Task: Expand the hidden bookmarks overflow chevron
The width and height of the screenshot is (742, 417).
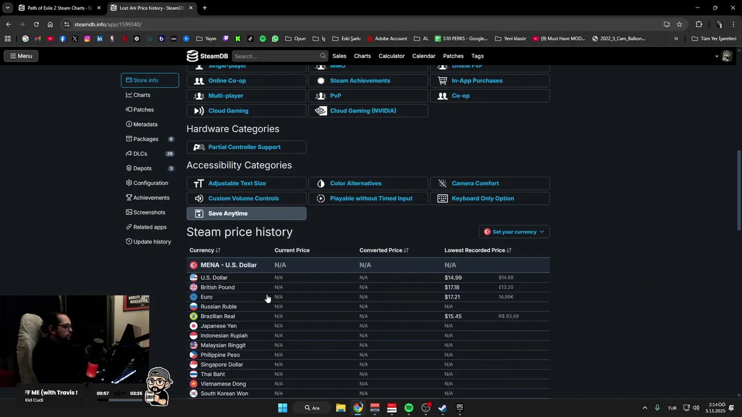Action: 676,39
